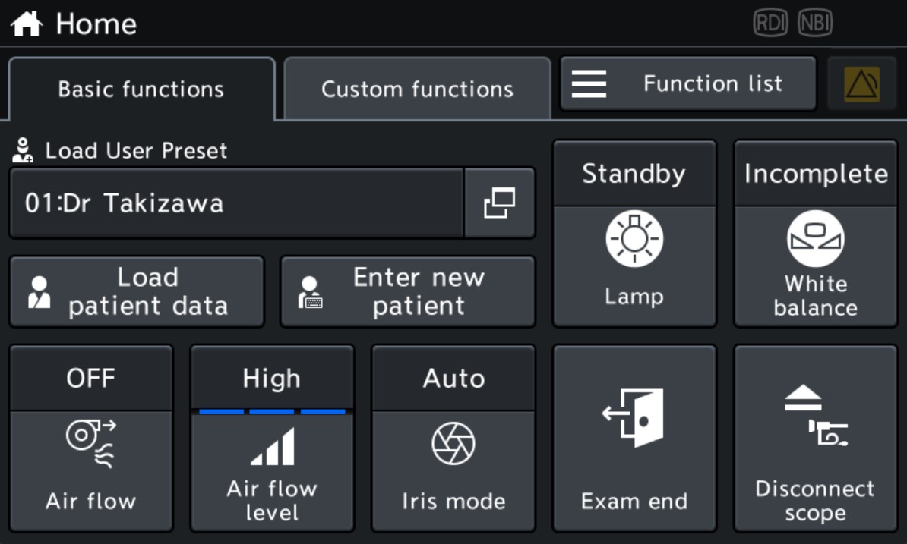
Task: Switch the Iris mode Auto setting
Action: pos(453,378)
